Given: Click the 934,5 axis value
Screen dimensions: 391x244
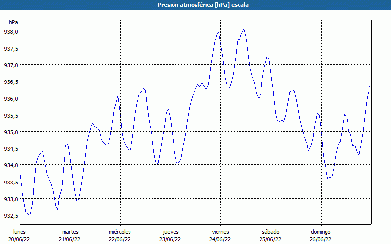Looking at the screenshot, I should click(x=11, y=149).
